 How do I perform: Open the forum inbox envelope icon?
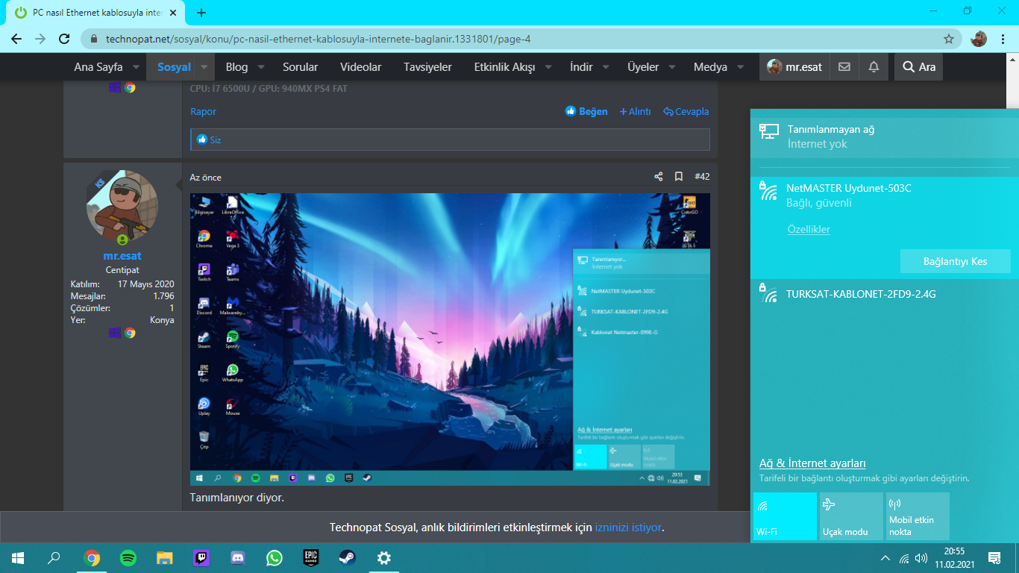[x=844, y=66]
